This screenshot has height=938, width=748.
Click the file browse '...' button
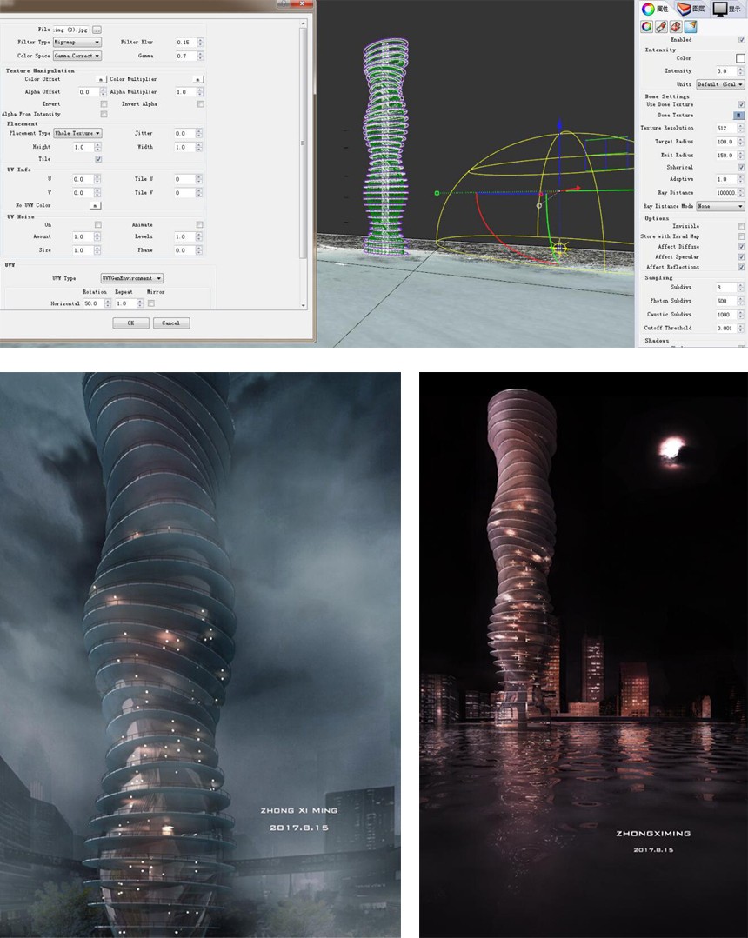97,30
